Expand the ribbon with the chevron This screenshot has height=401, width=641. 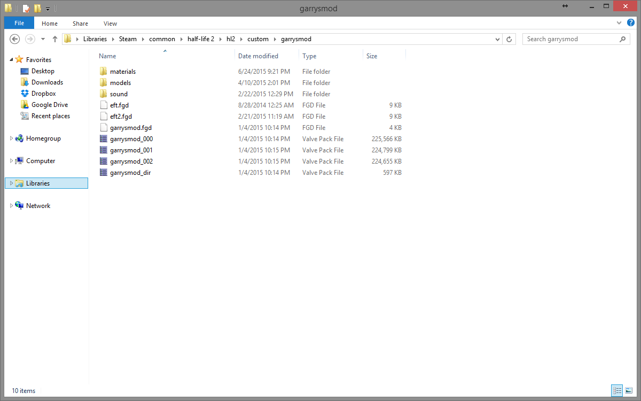619,23
